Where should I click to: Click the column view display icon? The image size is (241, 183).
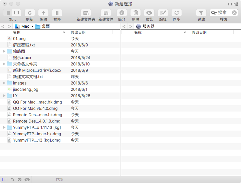tap(16, 13)
